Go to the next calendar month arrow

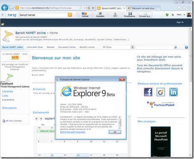[41, 119]
